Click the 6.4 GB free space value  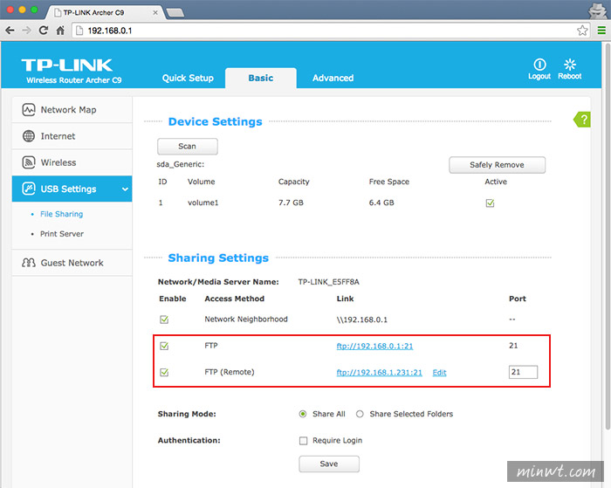pyautogui.click(x=381, y=203)
